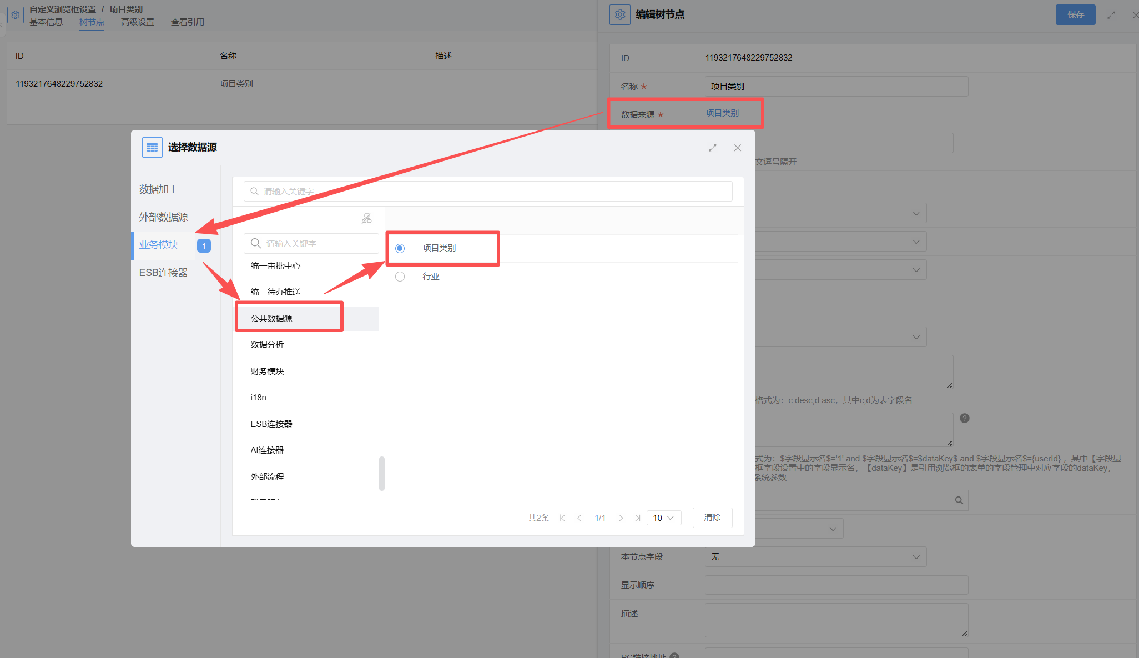
Task: Open the 本节点字段 dropdown showing 无
Action: coord(815,557)
